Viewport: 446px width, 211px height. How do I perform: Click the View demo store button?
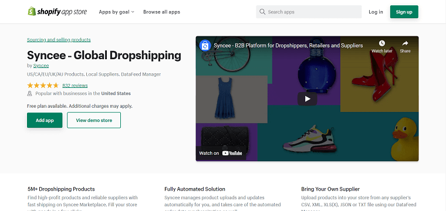point(94,120)
